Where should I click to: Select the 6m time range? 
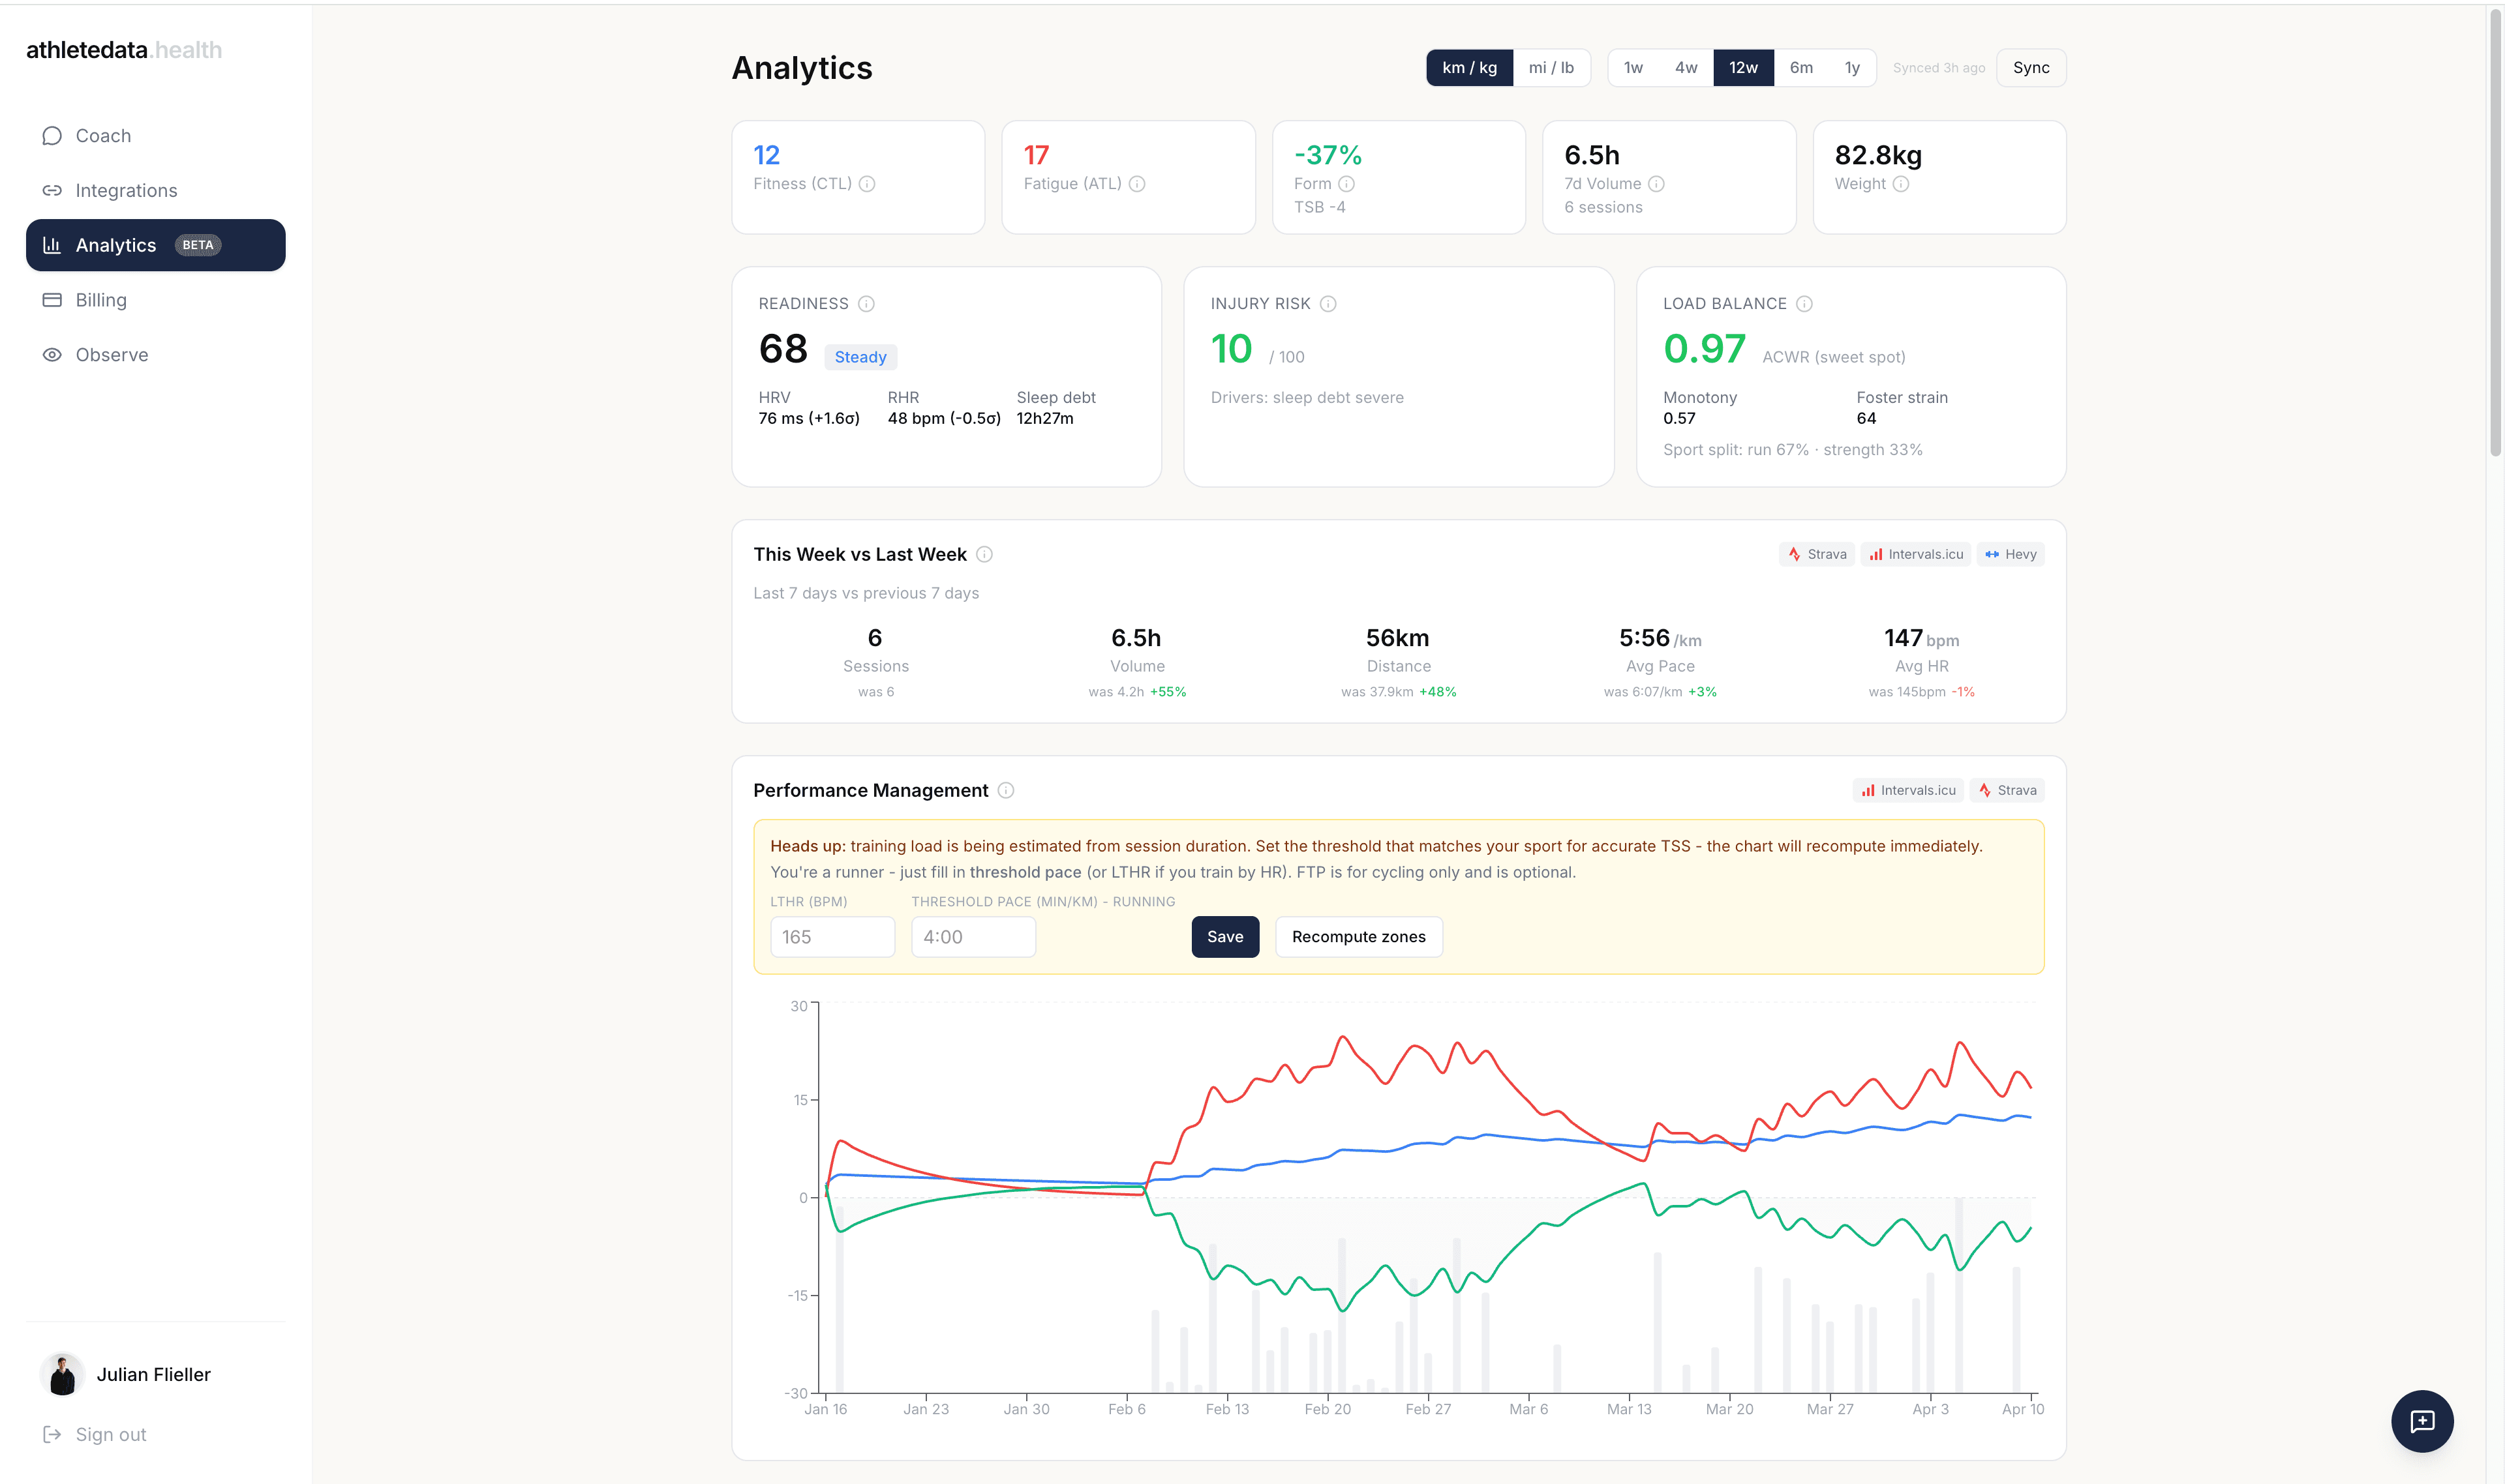point(1800,67)
